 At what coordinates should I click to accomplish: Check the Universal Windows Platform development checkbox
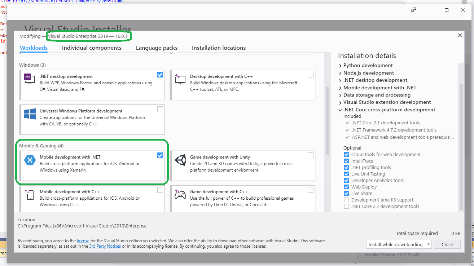[160, 109]
